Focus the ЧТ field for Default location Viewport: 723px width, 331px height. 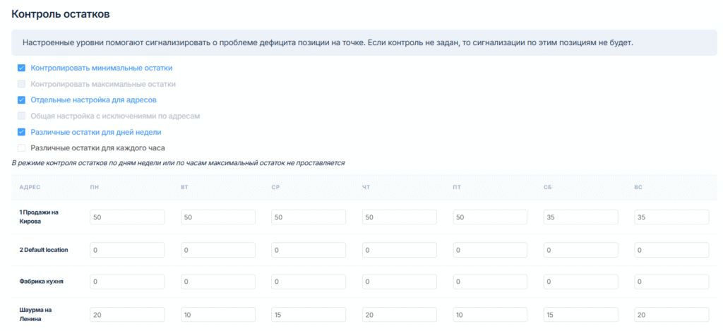click(x=399, y=250)
